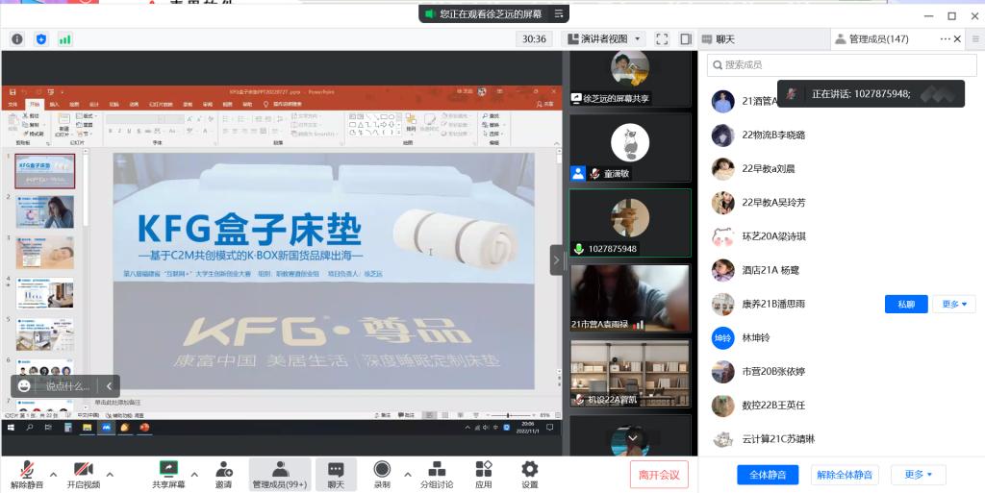Image resolution: width=985 pixels, height=493 pixels.
Task: Click the 全体静音 button
Action: pos(768,475)
